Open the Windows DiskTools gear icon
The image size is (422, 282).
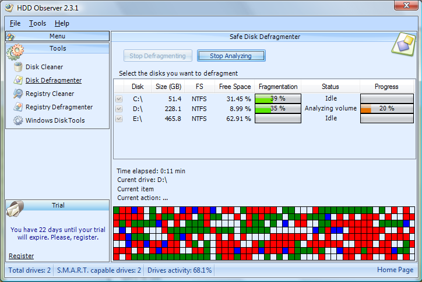(18, 120)
